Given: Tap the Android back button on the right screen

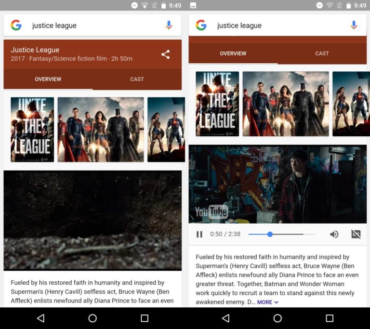Looking at the screenshot, I should 226,318.
